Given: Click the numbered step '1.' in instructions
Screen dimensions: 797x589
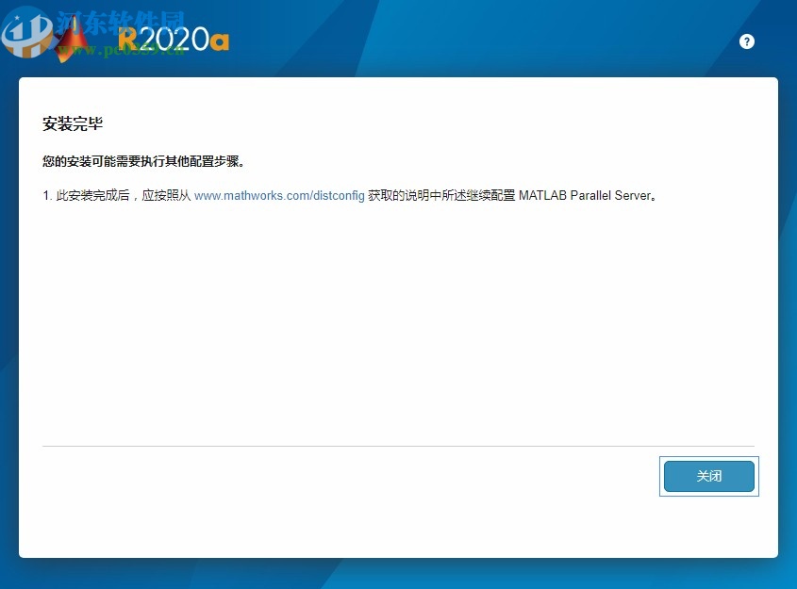Looking at the screenshot, I should coord(45,195).
